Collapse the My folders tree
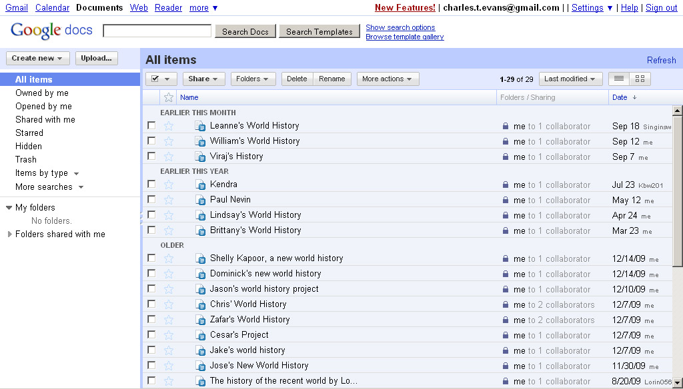 pyautogui.click(x=9, y=208)
